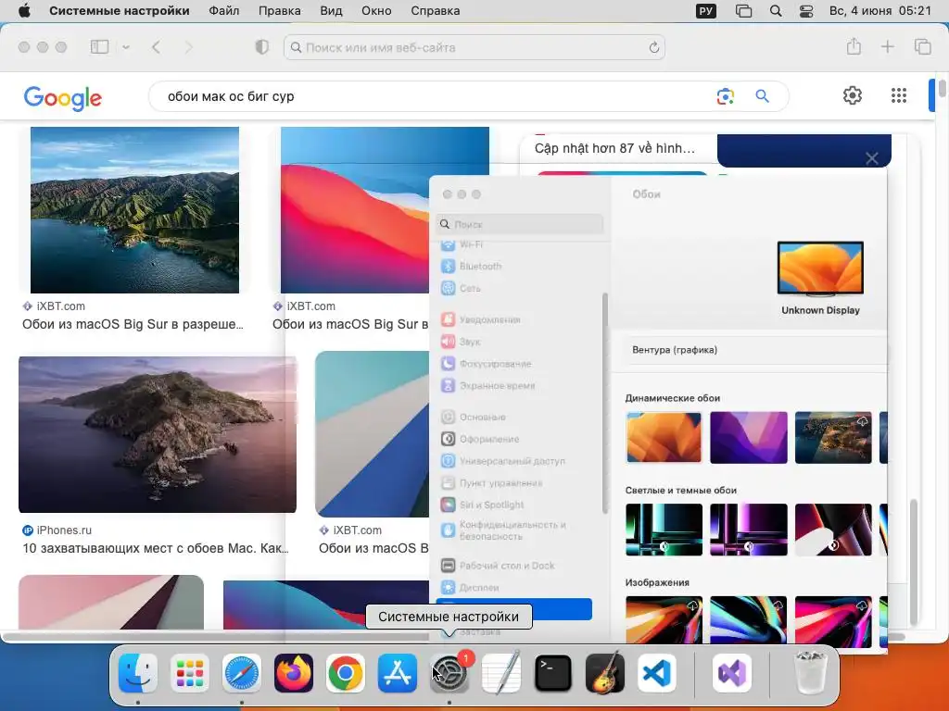Open the Системные настройки app menu
Viewport: 949px width, 711px height.
click(x=120, y=11)
